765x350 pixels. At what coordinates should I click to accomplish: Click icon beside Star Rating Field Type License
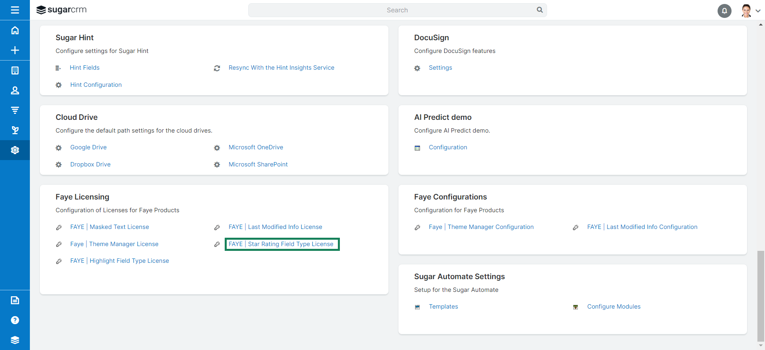click(217, 244)
